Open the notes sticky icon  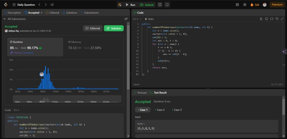coord(167,5)
